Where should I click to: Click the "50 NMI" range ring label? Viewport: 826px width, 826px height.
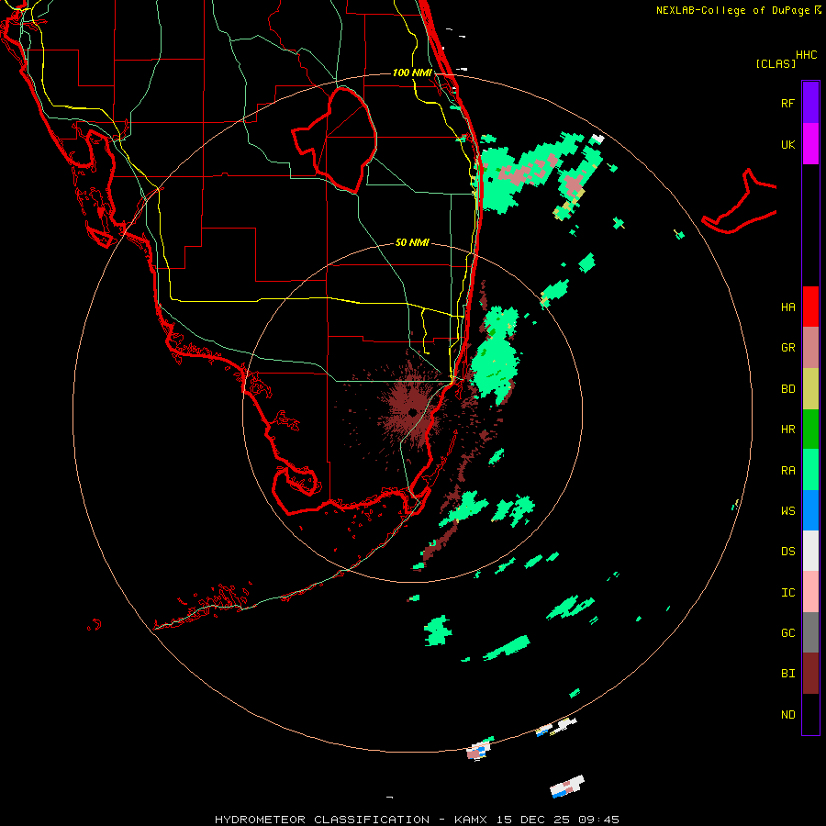click(412, 242)
